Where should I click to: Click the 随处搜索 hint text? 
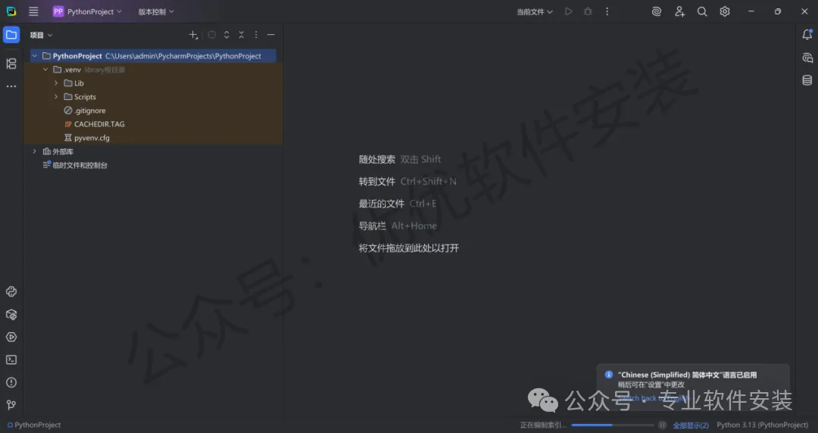pyautogui.click(x=376, y=159)
